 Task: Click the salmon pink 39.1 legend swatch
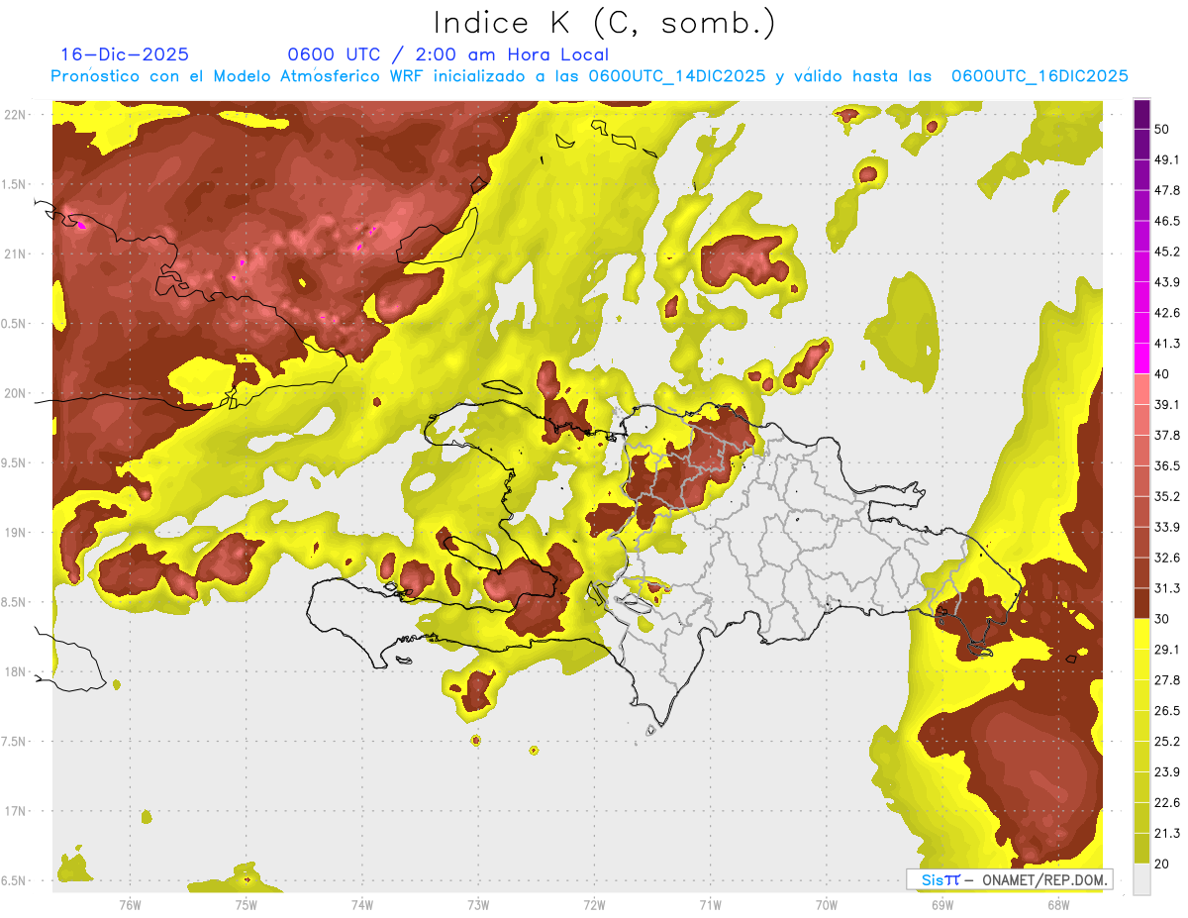(x=1141, y=389)
